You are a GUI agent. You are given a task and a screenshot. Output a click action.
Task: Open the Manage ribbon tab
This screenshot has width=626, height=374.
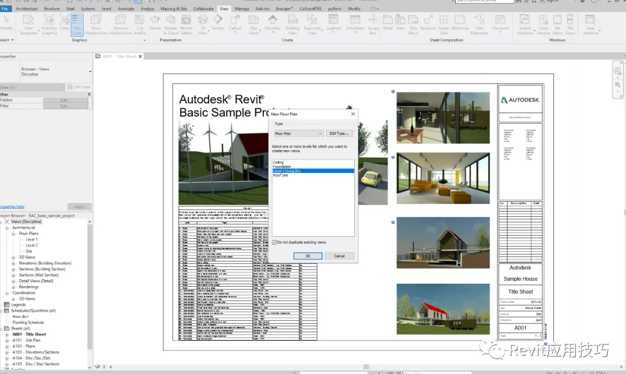pos(241,9)
